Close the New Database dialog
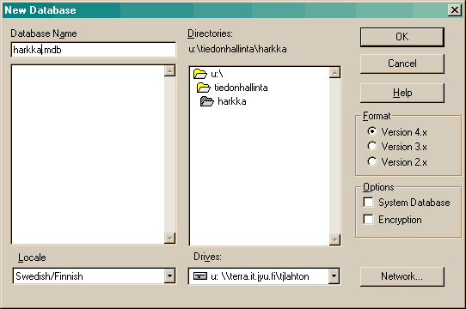 click(455, 10)
